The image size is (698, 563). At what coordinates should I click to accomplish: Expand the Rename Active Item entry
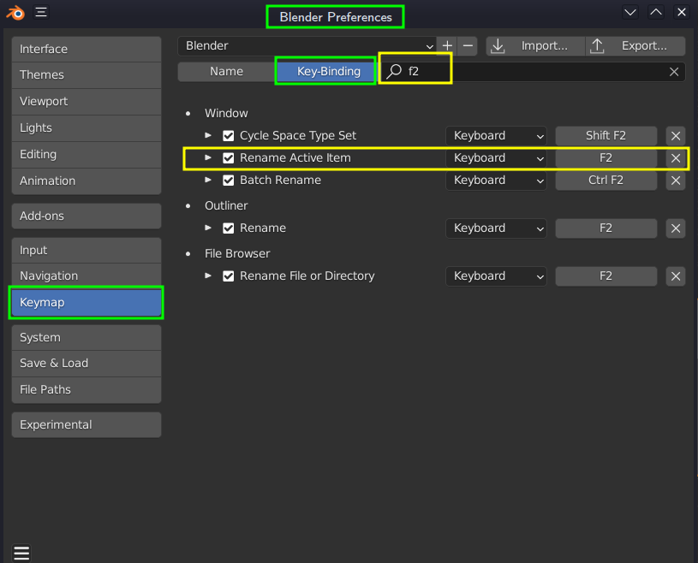coord(208,157)
